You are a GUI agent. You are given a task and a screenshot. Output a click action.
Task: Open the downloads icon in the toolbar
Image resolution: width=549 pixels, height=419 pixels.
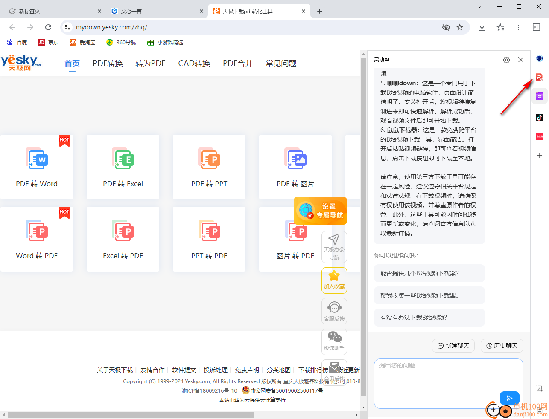point(482,27)
